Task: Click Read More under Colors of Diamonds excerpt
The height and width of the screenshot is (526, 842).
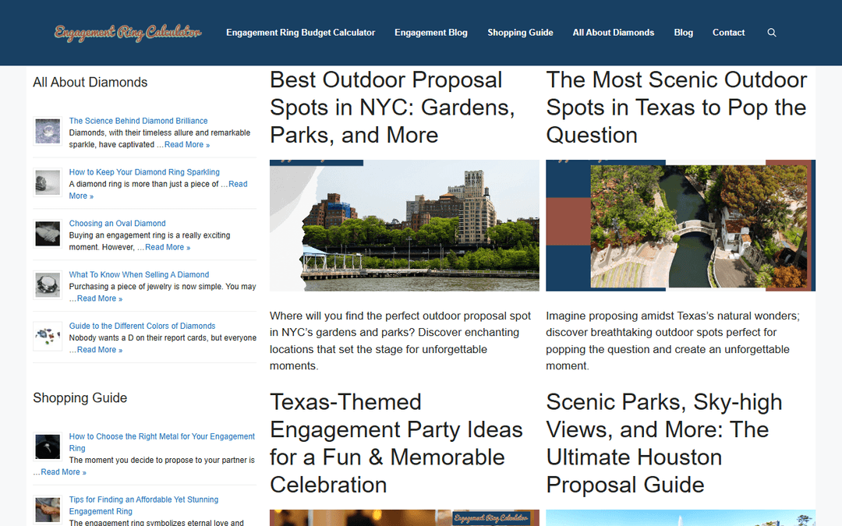Action: click(x=99, y=350)
